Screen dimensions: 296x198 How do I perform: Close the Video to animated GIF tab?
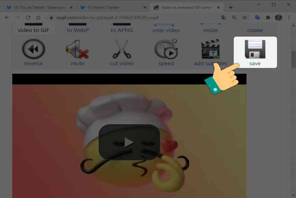(218, 8)
